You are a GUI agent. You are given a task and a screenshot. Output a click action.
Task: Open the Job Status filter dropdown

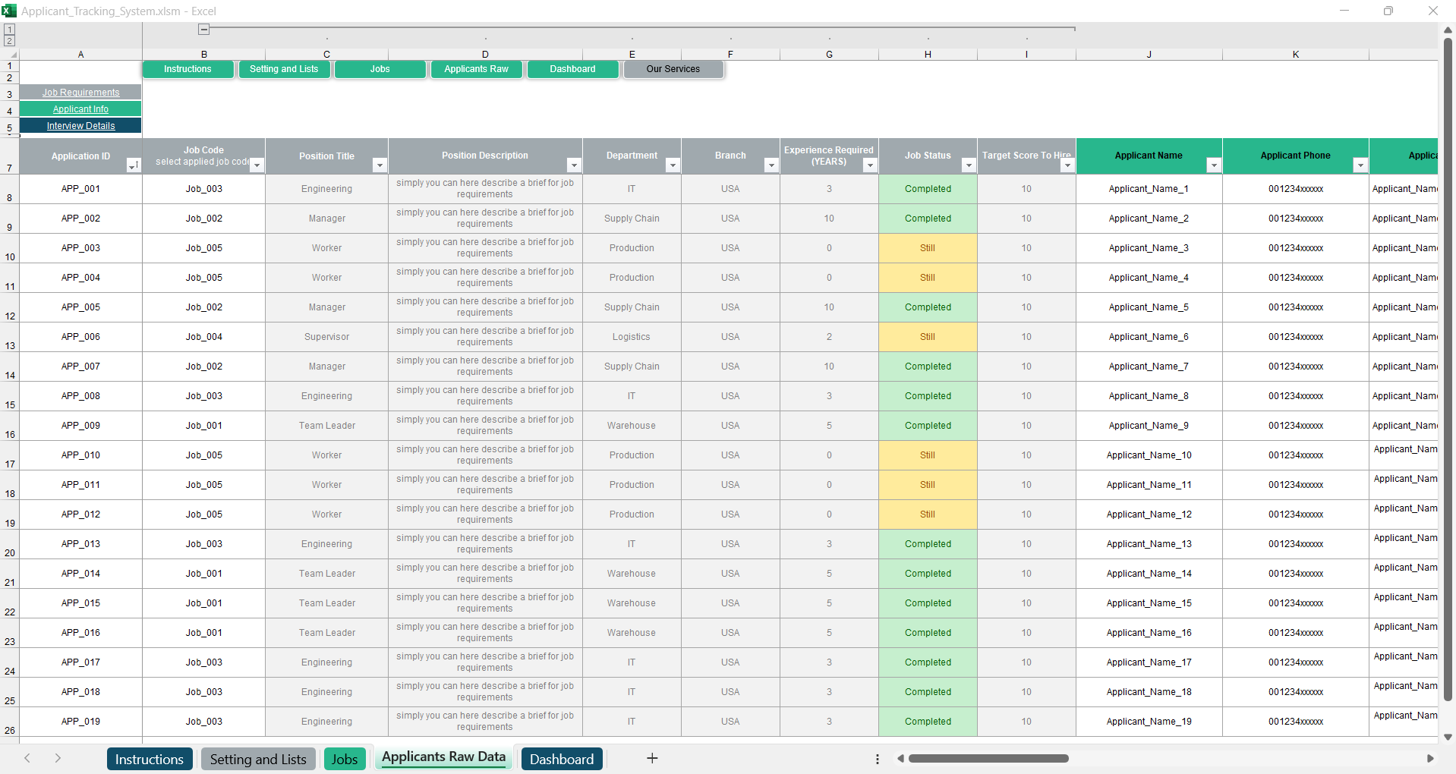pyautogui.click(x=968, y=165)
